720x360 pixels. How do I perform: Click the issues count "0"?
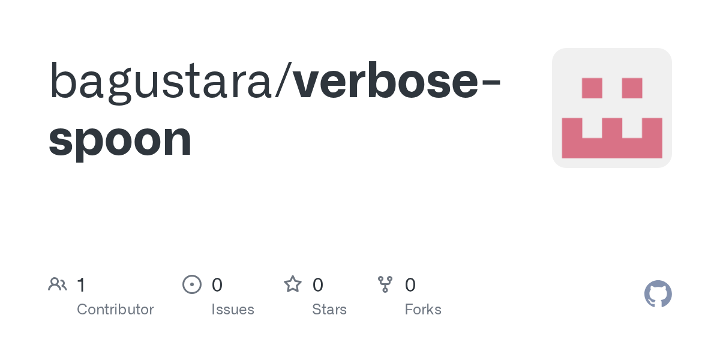(217, 284)
